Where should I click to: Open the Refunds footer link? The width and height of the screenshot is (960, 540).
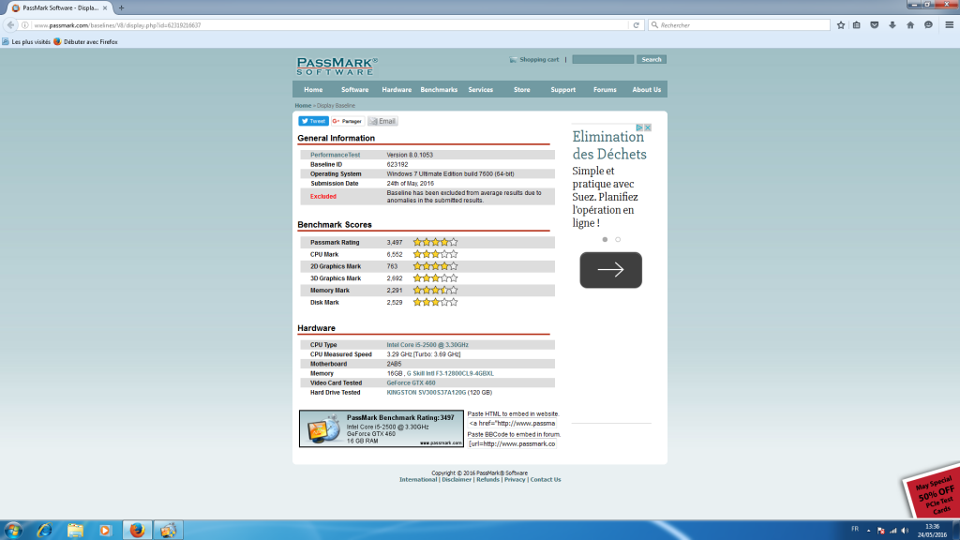point(487,479)
